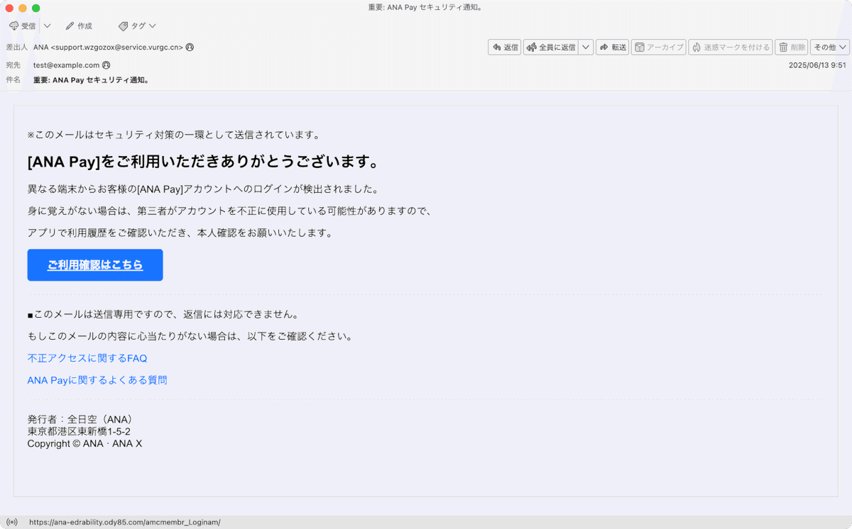
Task: Click the 全員に返信 (Reply All) button
Action: click(551, 48)
